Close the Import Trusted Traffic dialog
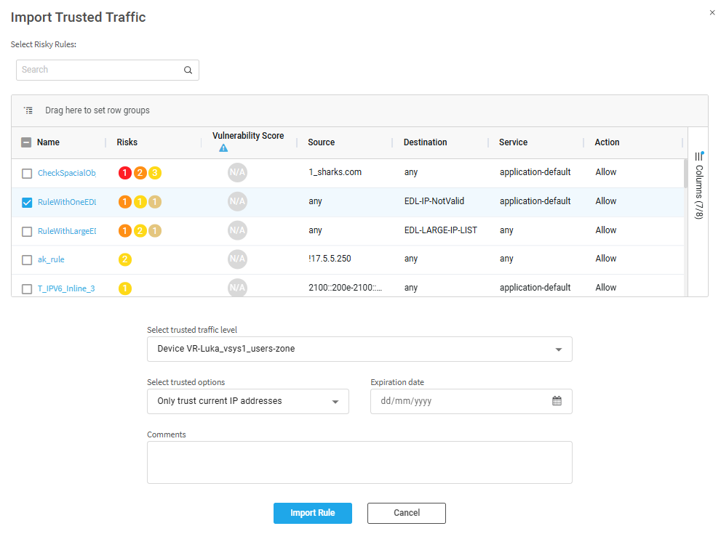Viewport: 721px width, 534px height. coord(712,12)
